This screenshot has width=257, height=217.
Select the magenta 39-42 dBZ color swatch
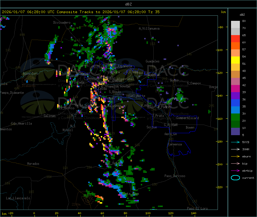click(x=235, y=88)
